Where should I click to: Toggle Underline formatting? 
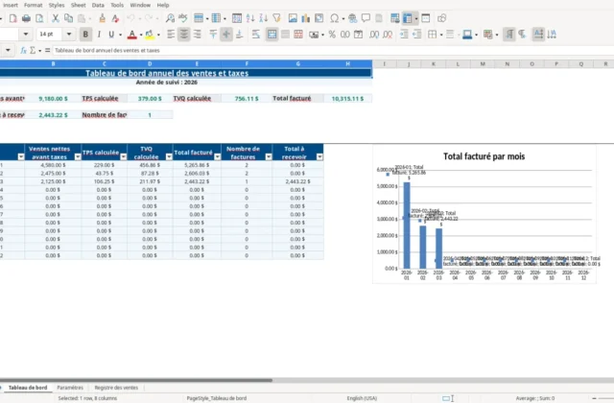(x=111, y=35)
